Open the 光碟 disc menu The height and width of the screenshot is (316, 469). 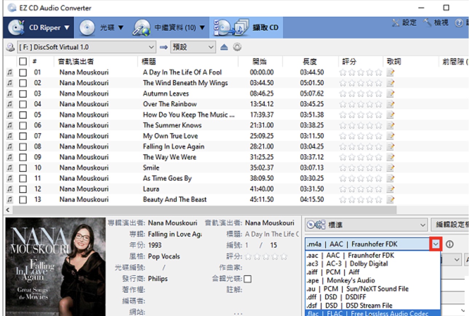coord(102,27)
